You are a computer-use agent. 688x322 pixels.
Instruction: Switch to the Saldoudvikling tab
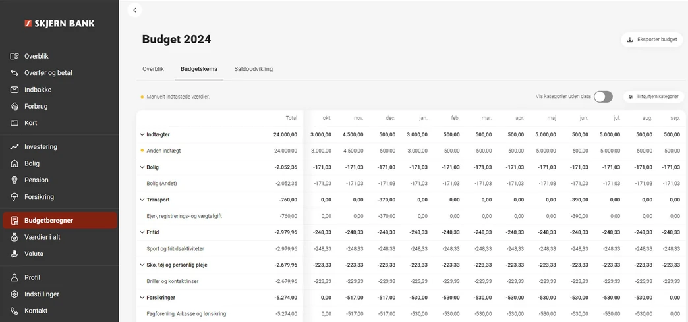click(253, 69)
